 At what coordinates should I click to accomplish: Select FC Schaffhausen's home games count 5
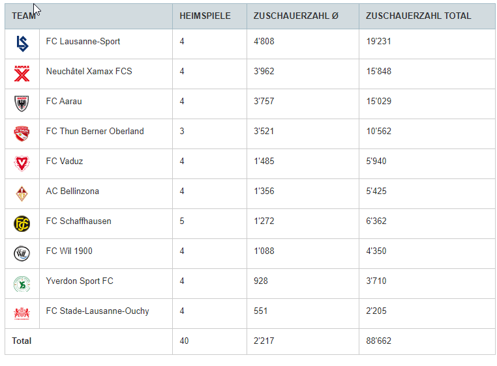click(182, 221)
